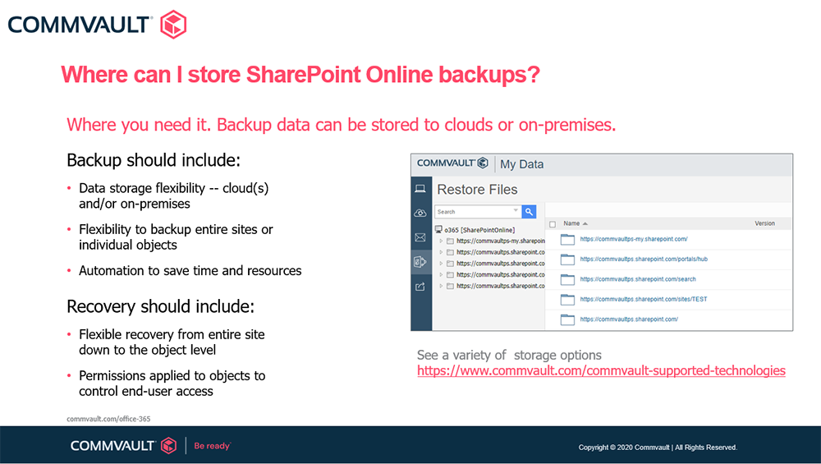Click the 'Be ready' tagline in footer
This screenshot has width=821, height=464.
click(212, 446)
